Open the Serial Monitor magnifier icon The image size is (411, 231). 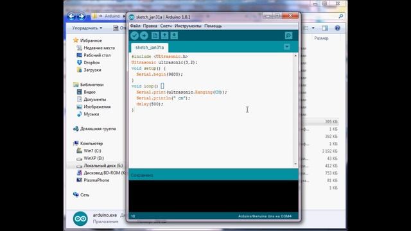tap(288, 36)
